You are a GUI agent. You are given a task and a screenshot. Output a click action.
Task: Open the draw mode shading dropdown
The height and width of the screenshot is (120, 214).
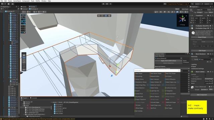point(156,12)
